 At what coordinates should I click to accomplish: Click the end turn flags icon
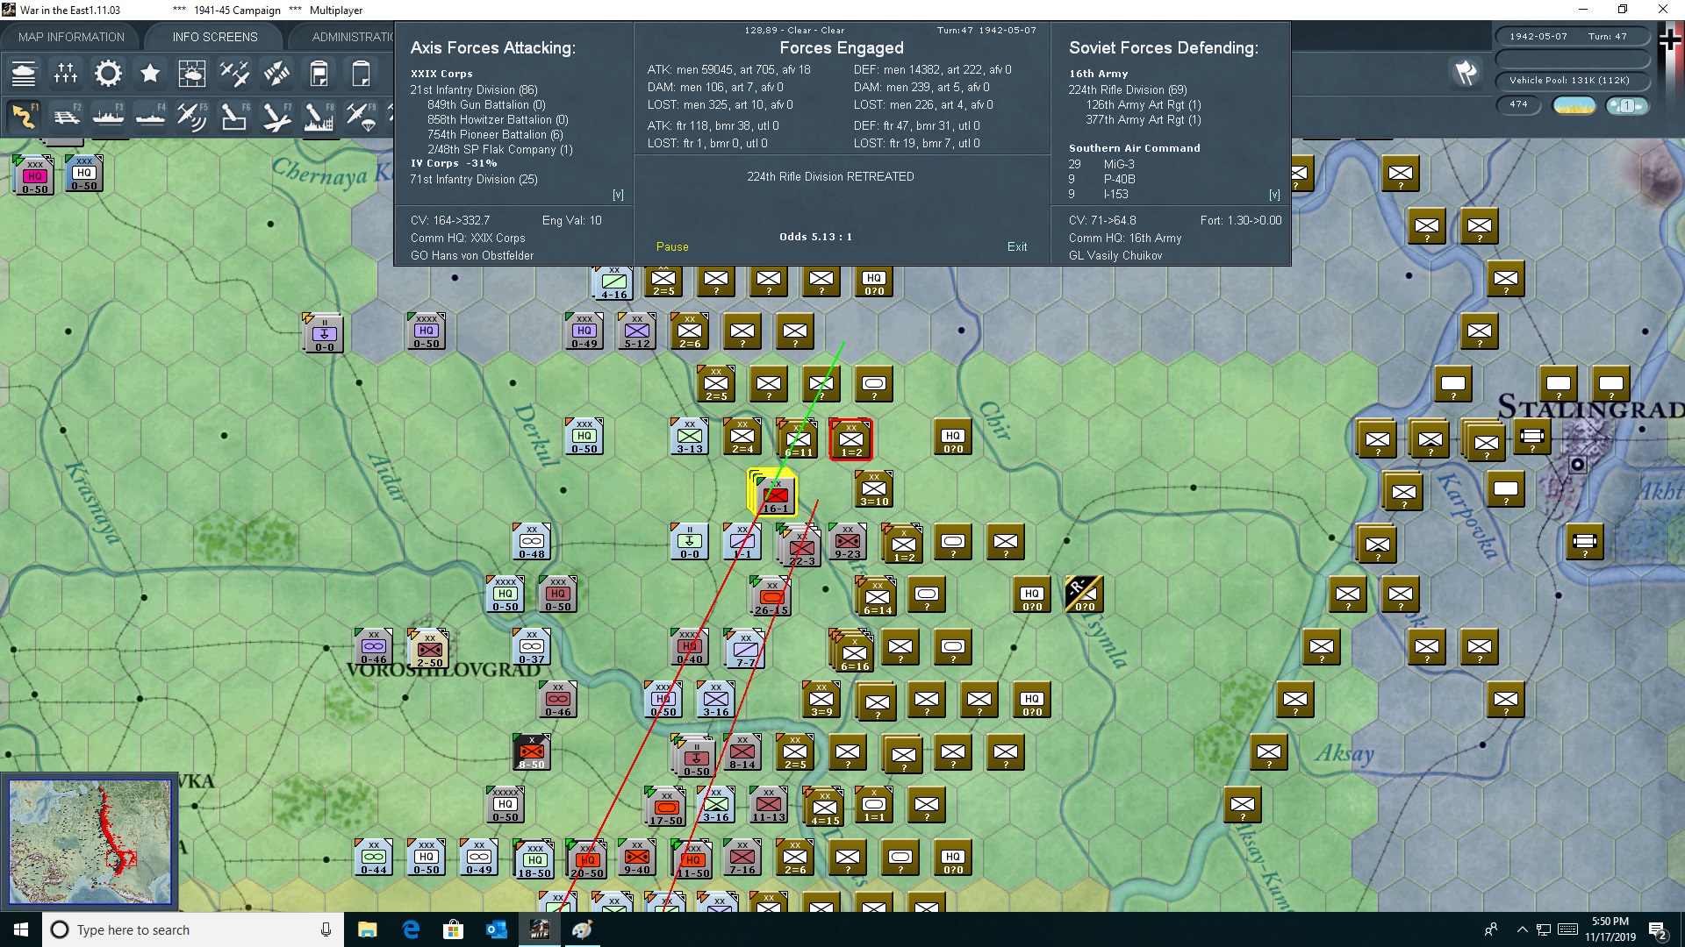(1466, 74)
